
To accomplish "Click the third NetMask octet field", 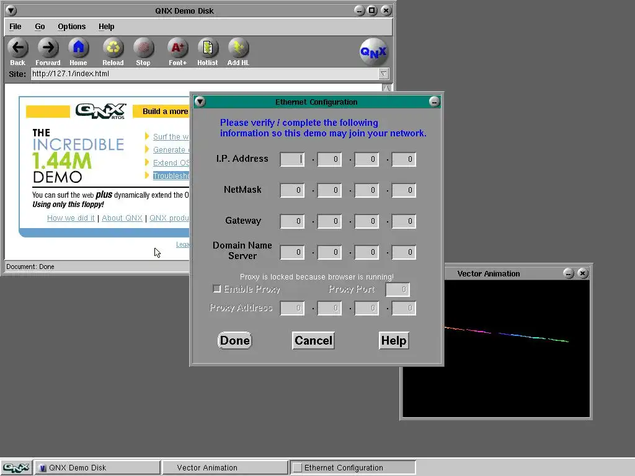I will (x=366, y=190).
